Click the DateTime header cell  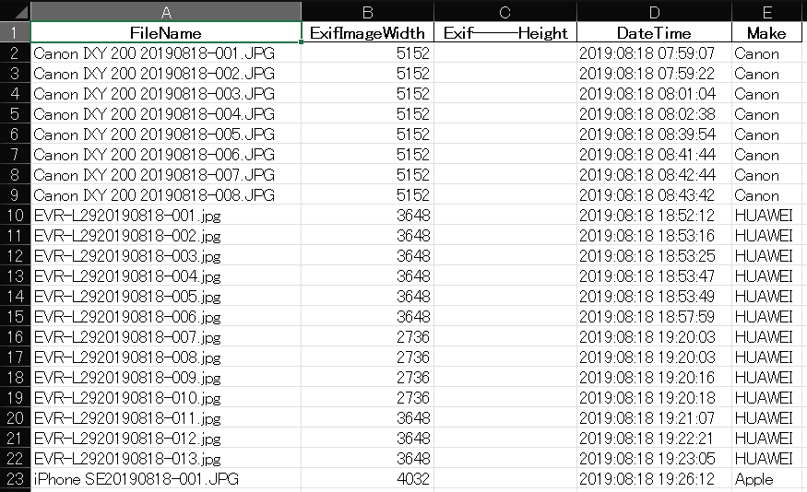click(654, 32)
